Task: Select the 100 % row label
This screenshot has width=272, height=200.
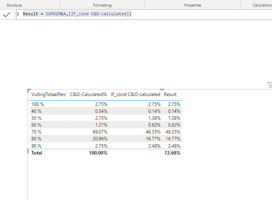Action: (37, 104)
